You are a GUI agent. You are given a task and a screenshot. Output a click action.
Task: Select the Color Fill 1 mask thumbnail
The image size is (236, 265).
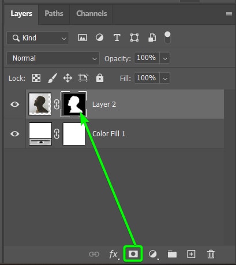click(x=74, y=134)
